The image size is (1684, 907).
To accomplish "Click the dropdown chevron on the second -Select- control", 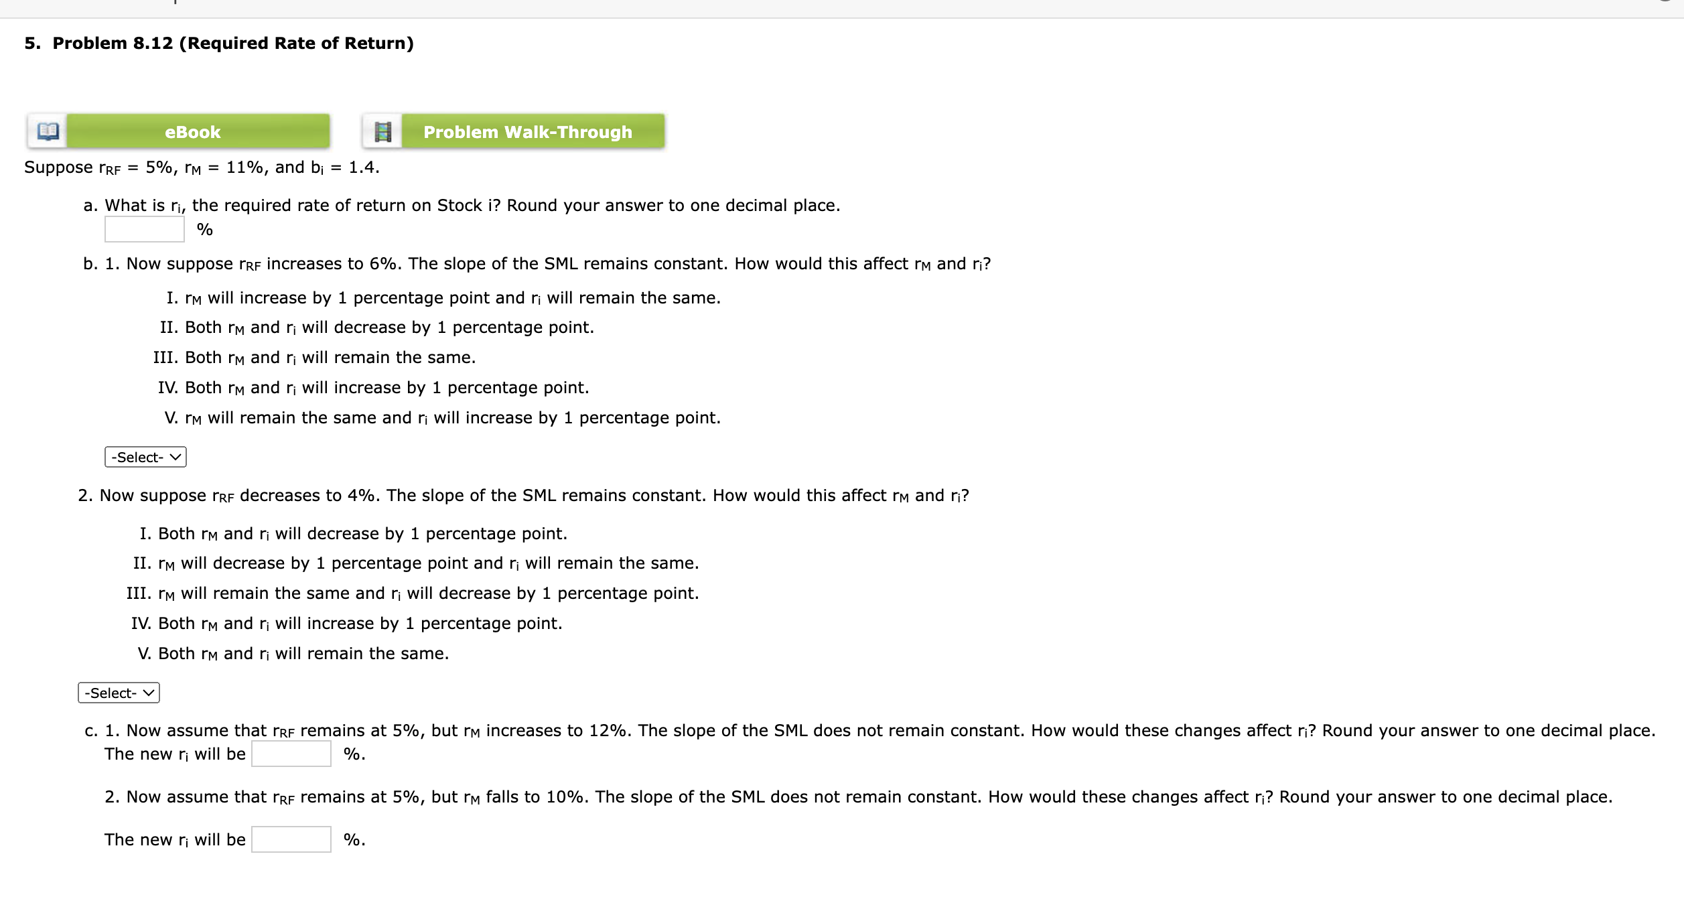I will coord(148,693).
